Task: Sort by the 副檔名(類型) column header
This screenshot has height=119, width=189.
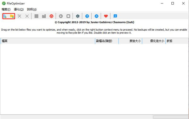Action: click(107, 41)
